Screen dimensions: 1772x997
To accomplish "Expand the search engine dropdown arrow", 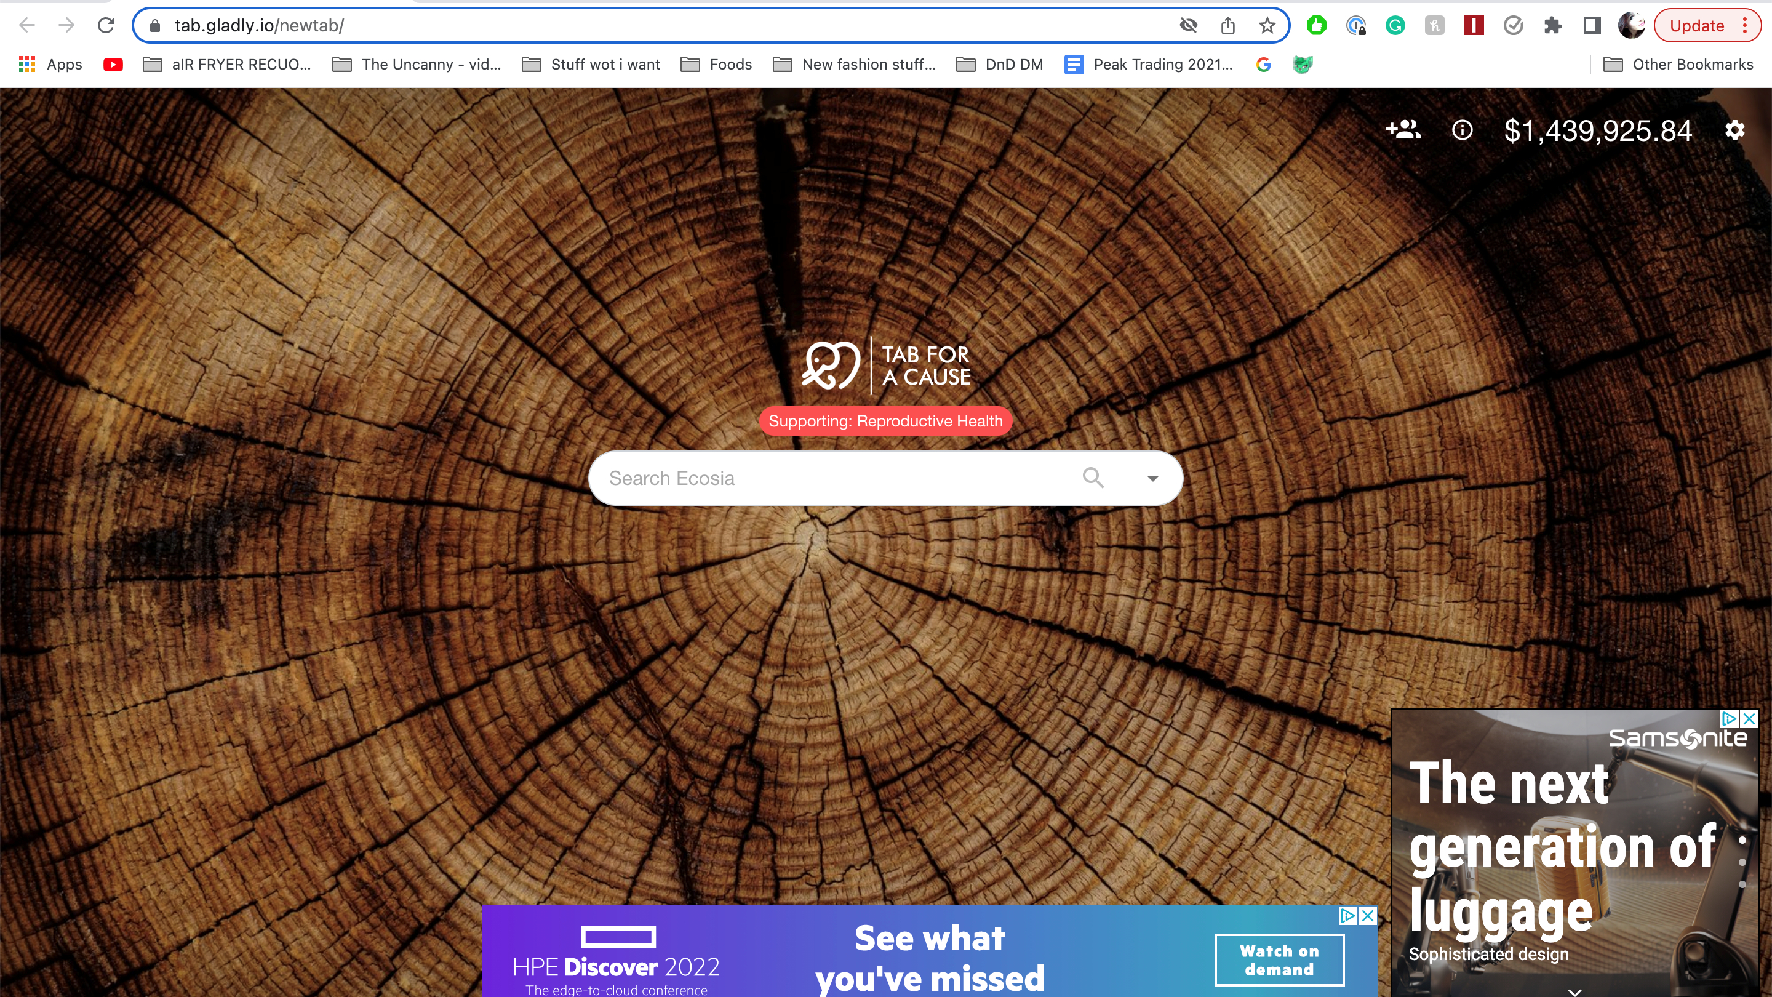I will (x=1152, y=478).
